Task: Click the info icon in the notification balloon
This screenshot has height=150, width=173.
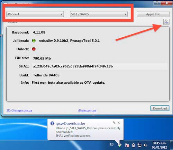Action: coord(52,123)
